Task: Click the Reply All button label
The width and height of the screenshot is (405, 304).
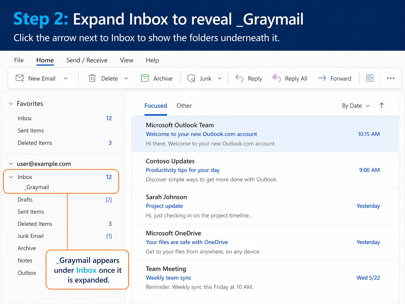Action: click(296, 79)
